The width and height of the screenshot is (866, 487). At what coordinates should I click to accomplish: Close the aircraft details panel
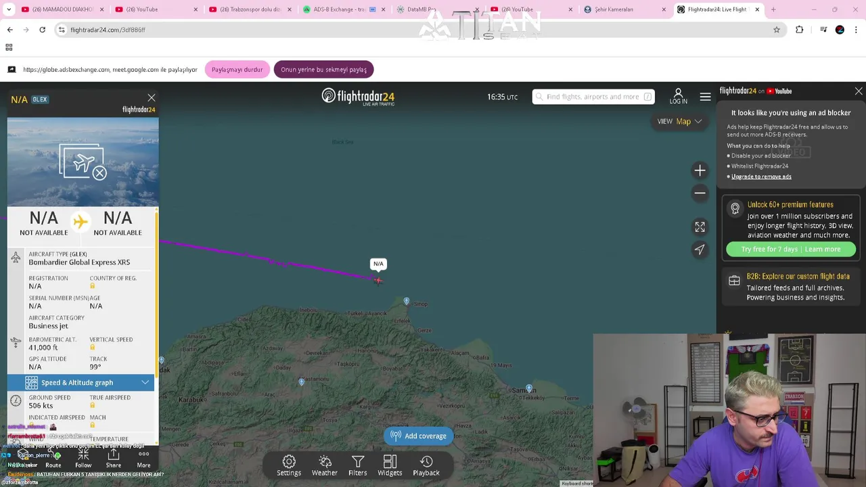tap(152, 98)
